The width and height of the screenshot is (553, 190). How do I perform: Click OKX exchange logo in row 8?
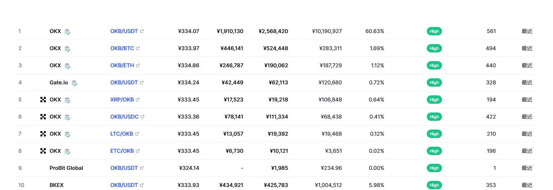pyautogui.click(x=43, y=151)
